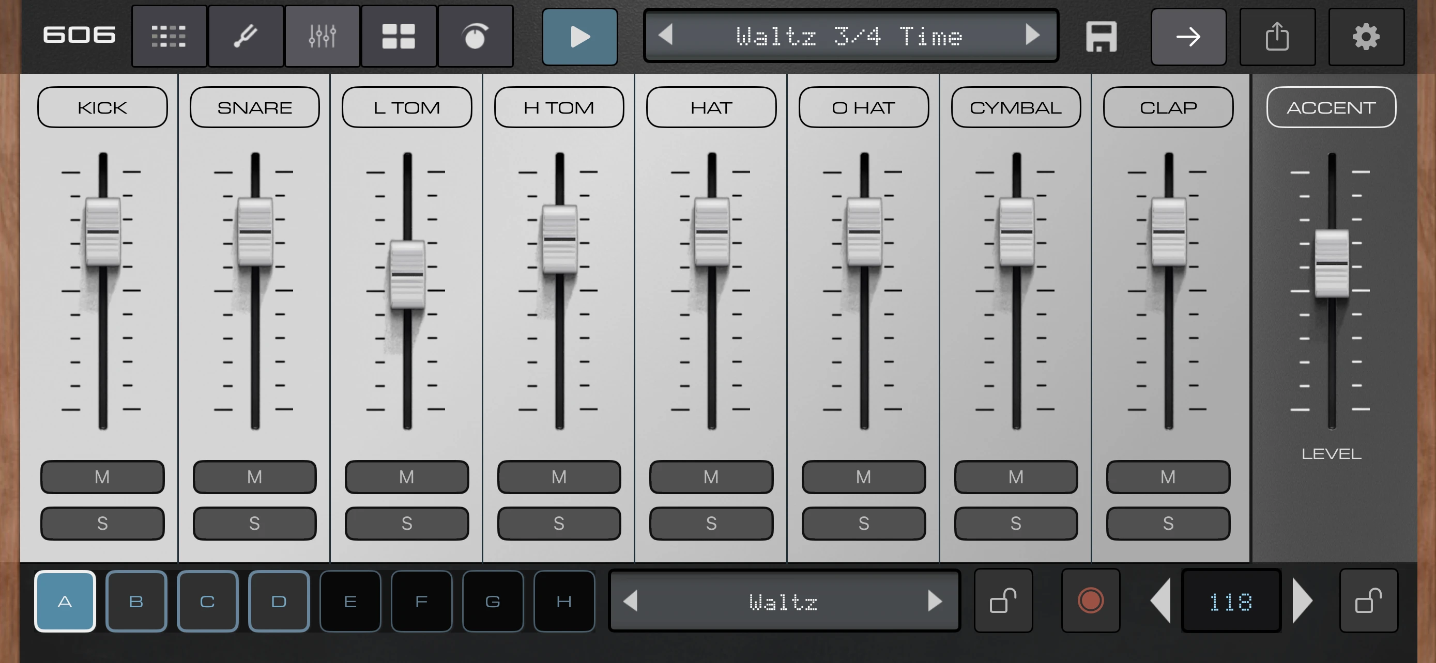Select pattern bank H

(564, 601)
